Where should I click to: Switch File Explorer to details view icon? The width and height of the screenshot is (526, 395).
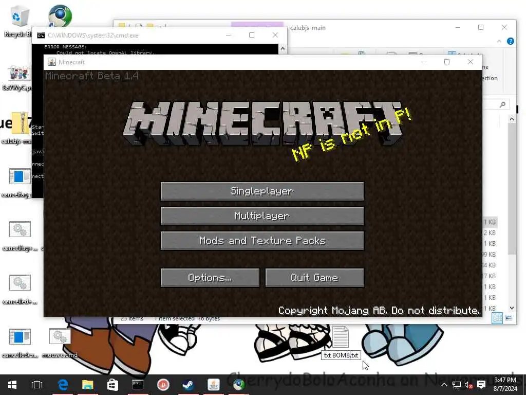497,318
